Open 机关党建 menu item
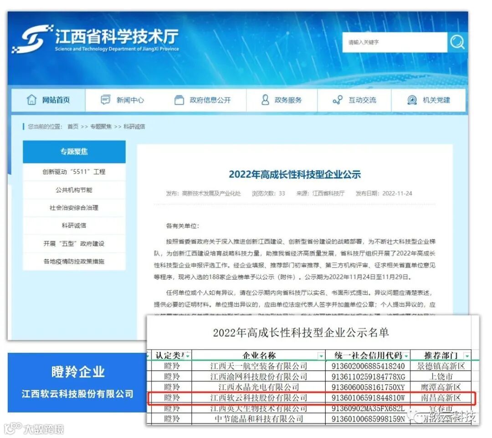492x438 pixels. pos(436,100)
